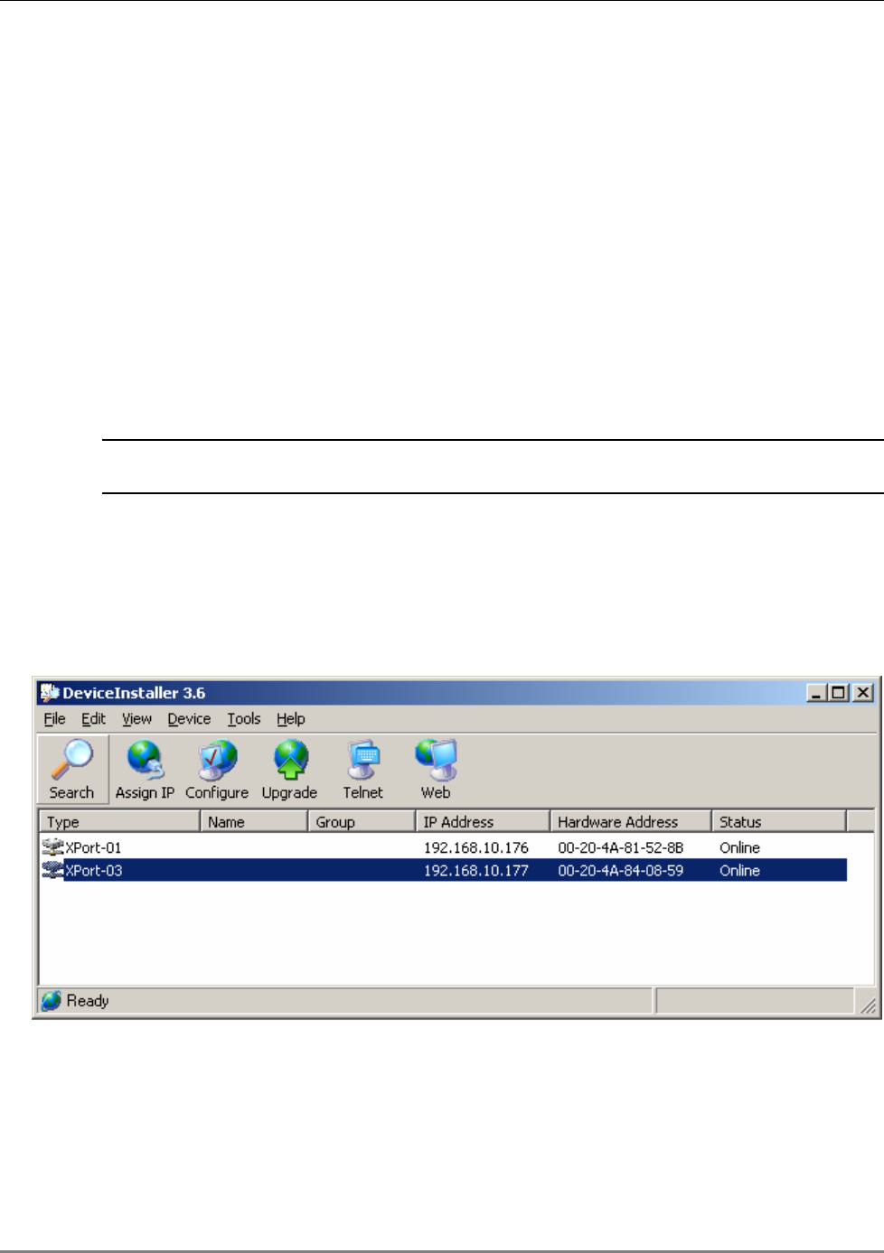Open the Assign IP tool
The width and height of the screenshot is (884, 1253).
click(145, 769)
